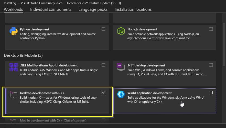Screen dimensions: 226x128
Task: Enable the Python development checkbox
Action: pos(103,29)
